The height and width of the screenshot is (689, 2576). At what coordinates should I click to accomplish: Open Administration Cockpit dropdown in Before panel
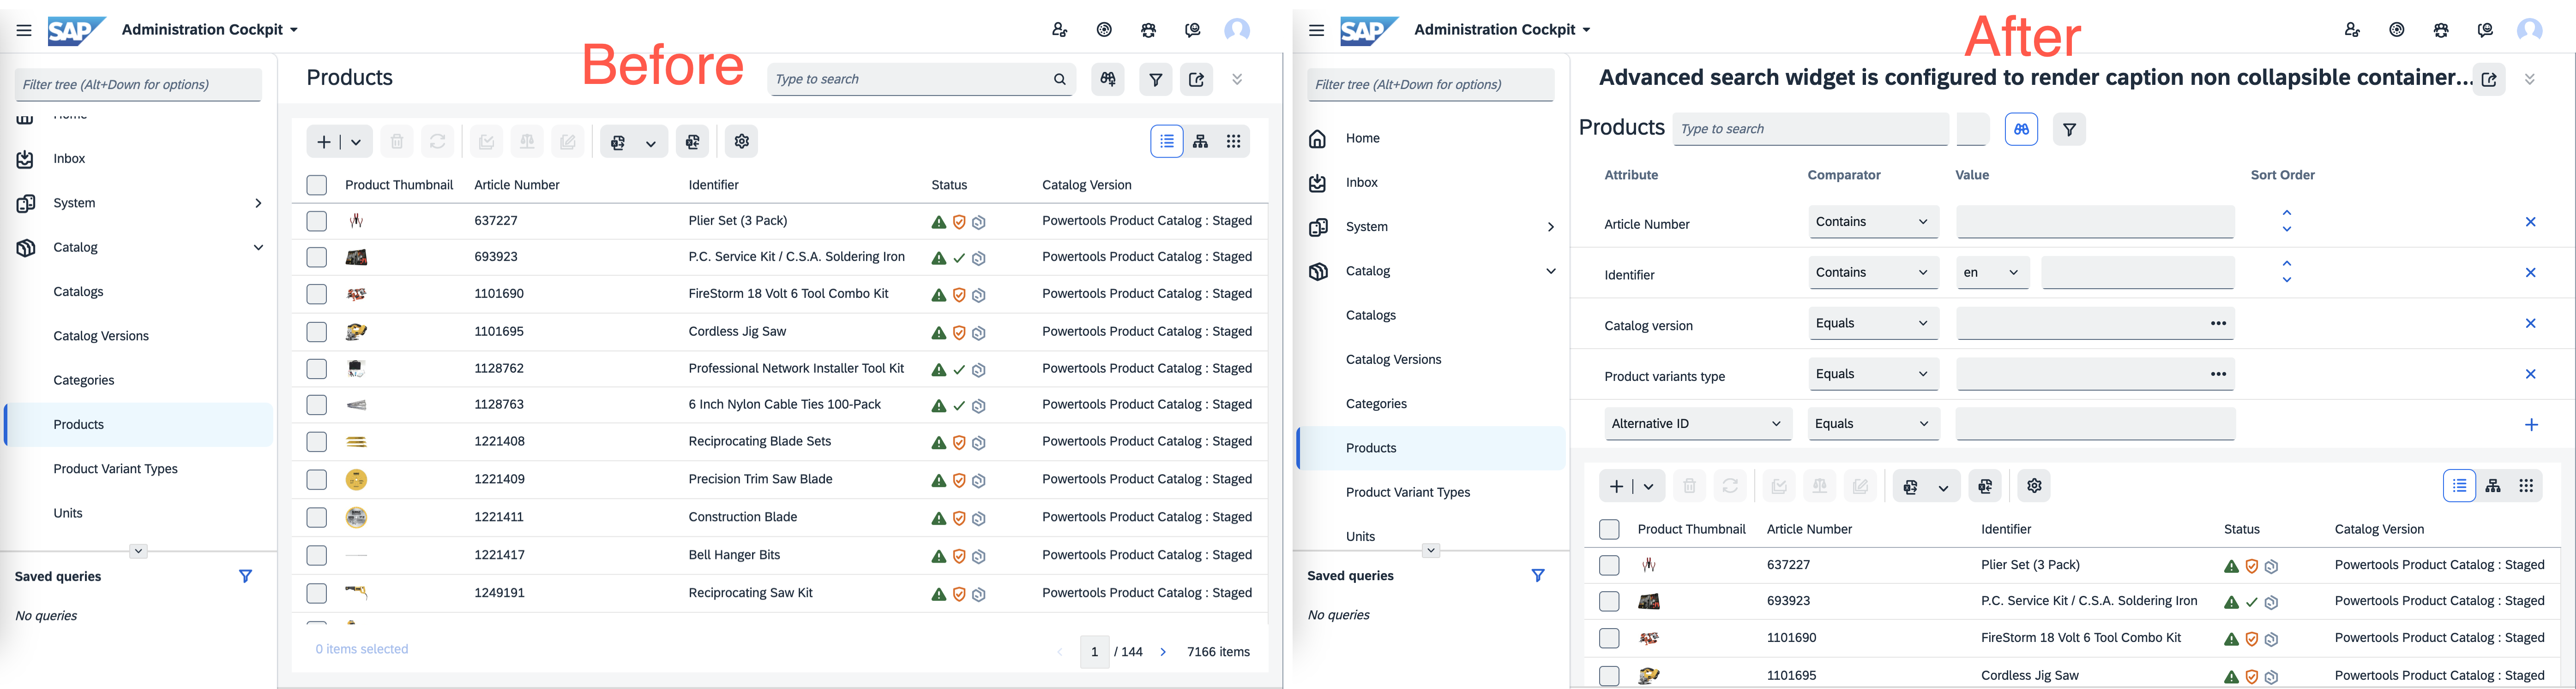click(x=210, y=30)
